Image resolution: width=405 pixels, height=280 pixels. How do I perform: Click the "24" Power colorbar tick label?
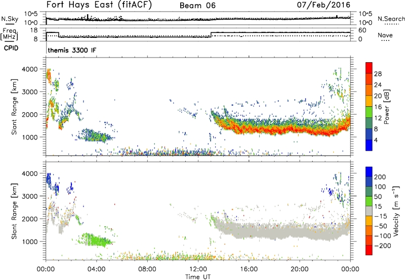pos(378,85)
